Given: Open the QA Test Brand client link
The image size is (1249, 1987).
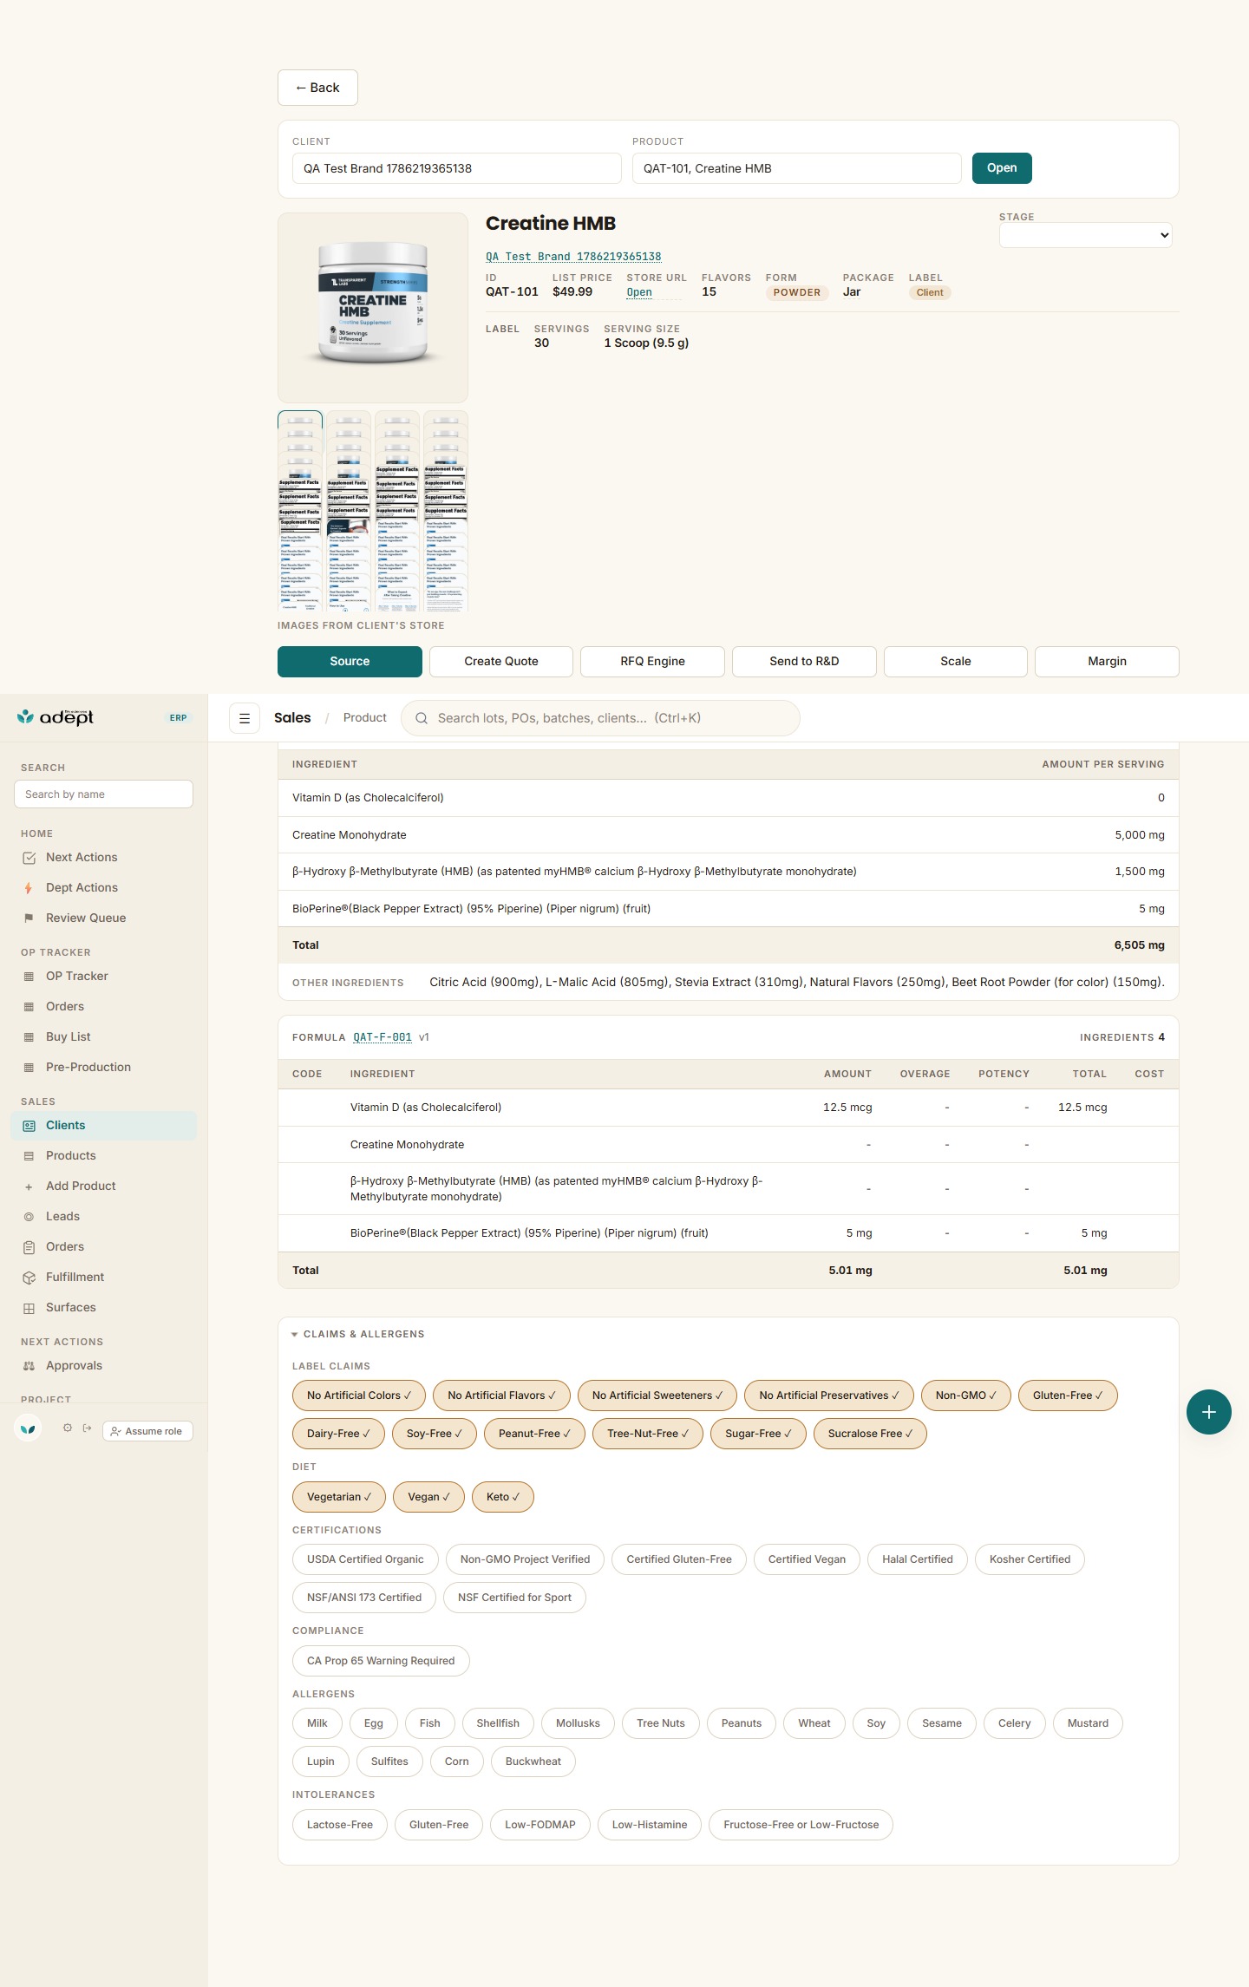Looking at the screenshot, I should coord(573,257).
